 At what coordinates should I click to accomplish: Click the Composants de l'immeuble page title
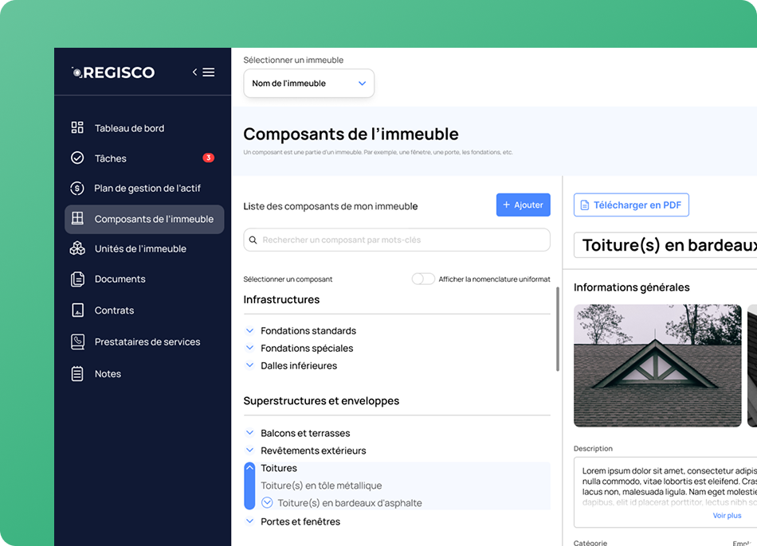tap(351, 134)
